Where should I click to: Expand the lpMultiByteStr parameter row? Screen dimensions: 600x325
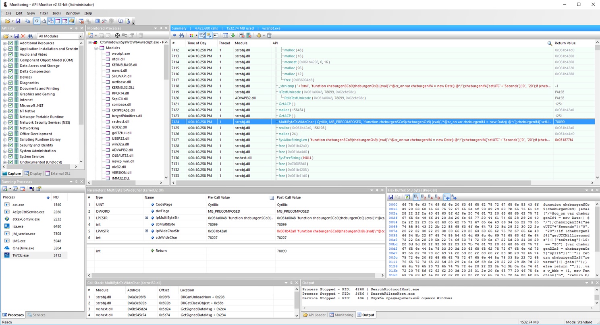pyautogui.click(x=147, y=218)
